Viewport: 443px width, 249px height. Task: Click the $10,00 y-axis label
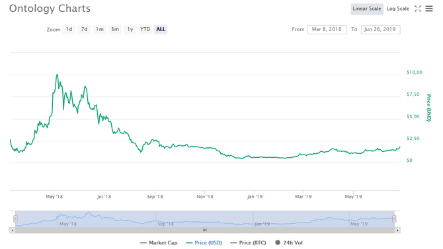[x=415, y=73]
